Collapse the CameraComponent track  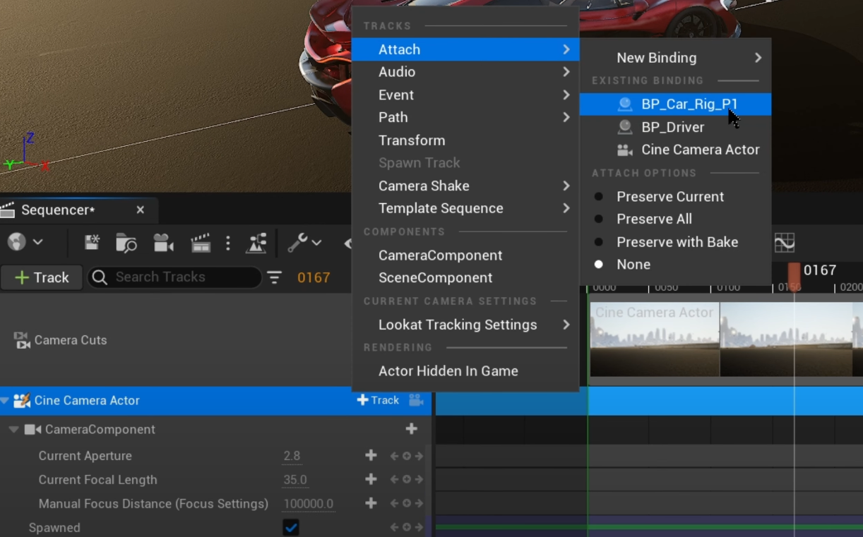tap(13, 429)
